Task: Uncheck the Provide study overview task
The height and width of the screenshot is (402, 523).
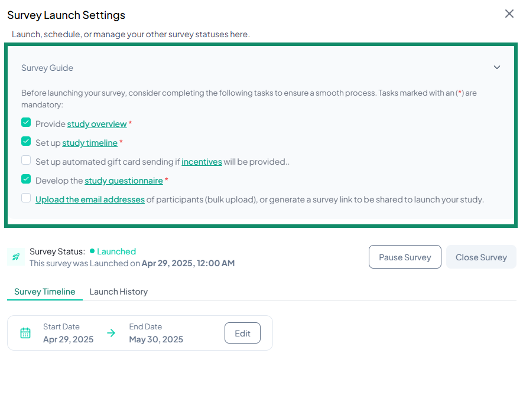Action: point(25,122)
